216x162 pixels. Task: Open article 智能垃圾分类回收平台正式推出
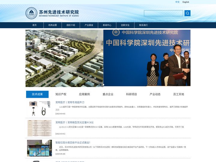point(73,142)
